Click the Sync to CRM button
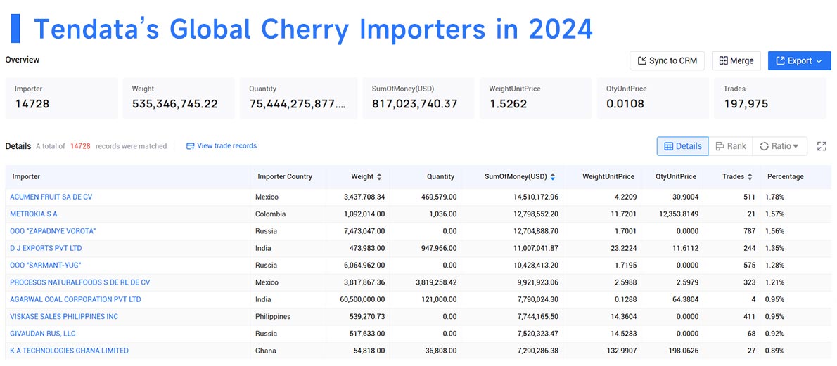 [667, 61]
